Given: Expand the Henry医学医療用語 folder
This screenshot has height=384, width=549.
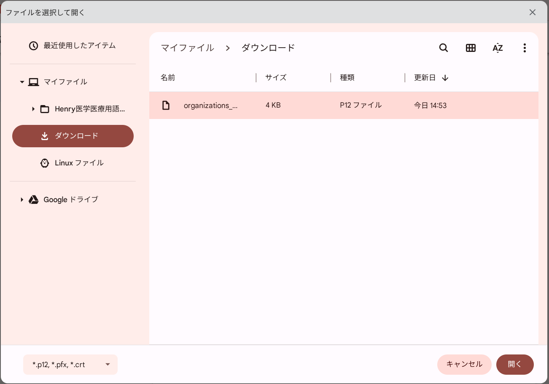Looking at the screenshot, I should [x=33, y=109].
